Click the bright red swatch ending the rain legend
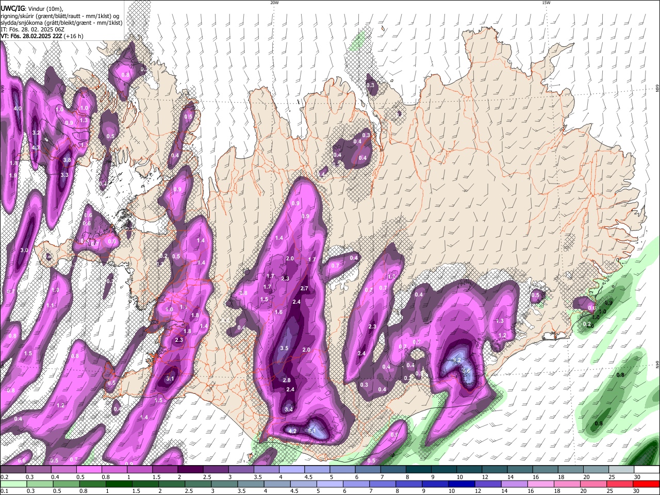The height and width of the screenshot is (495, 660). pyautogui.click(x=646, y=484)
